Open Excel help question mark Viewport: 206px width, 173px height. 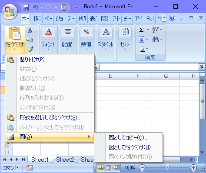(x=172, y=18)
